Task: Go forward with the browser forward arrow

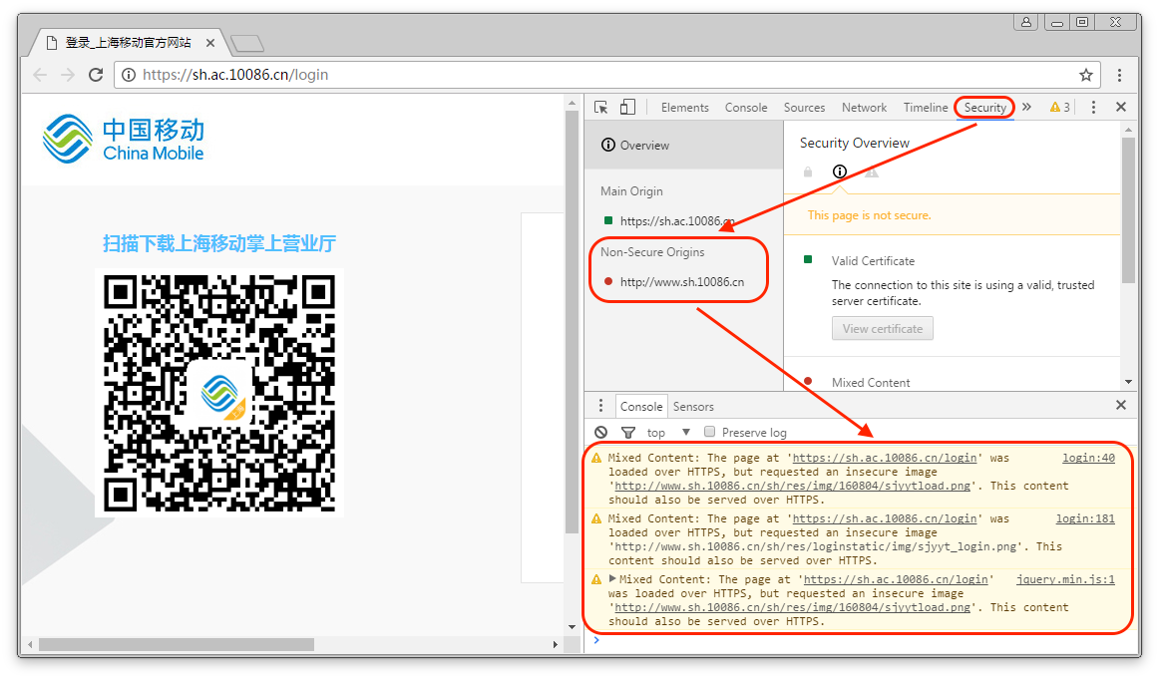Action: pos(67,75)
